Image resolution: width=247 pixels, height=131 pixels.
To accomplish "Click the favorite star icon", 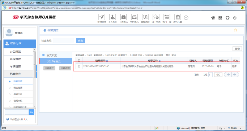I will 235,30.
